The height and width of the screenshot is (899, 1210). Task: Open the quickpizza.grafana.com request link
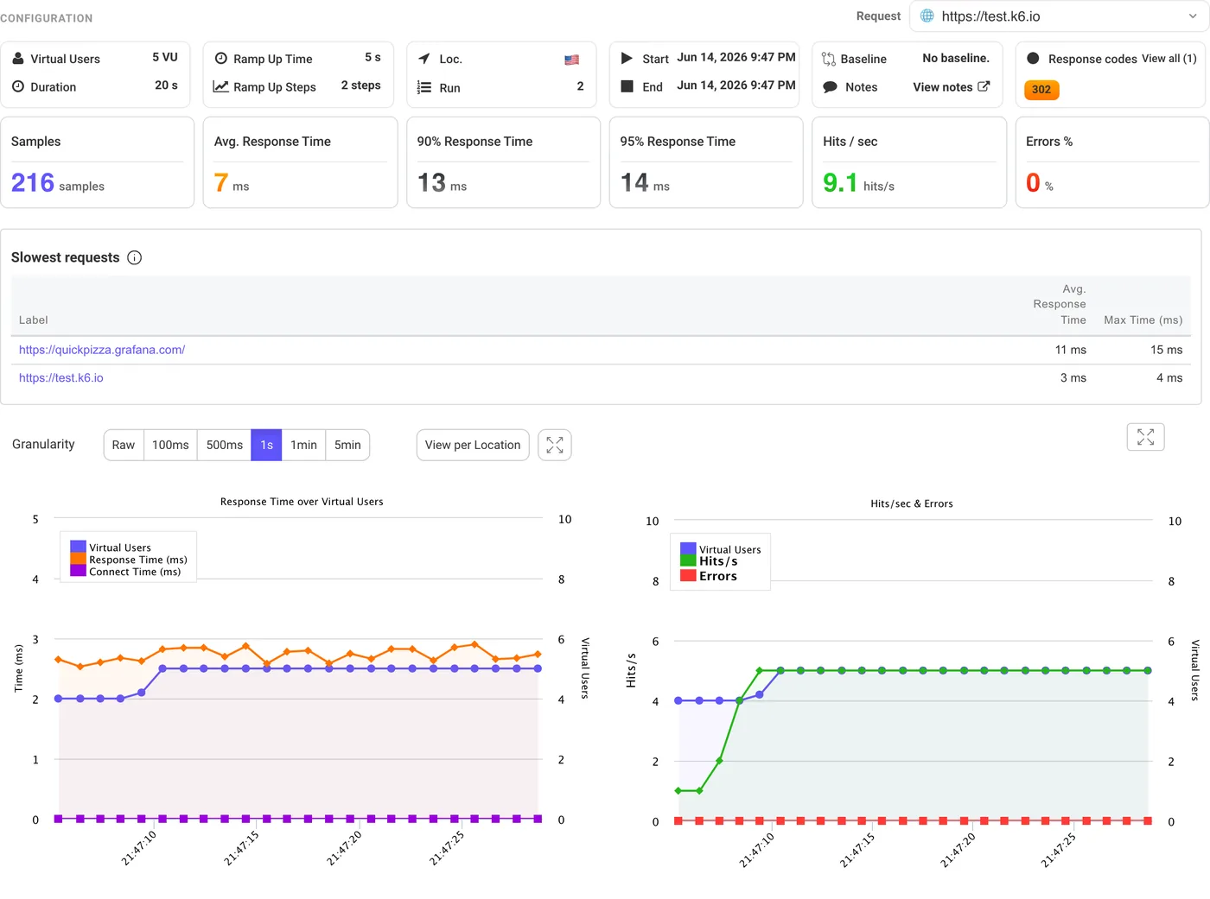pyautogui.click(x=102, y=350)
